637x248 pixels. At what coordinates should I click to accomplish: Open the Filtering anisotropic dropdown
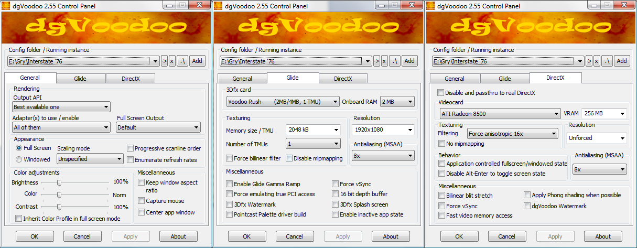(512, 134)
